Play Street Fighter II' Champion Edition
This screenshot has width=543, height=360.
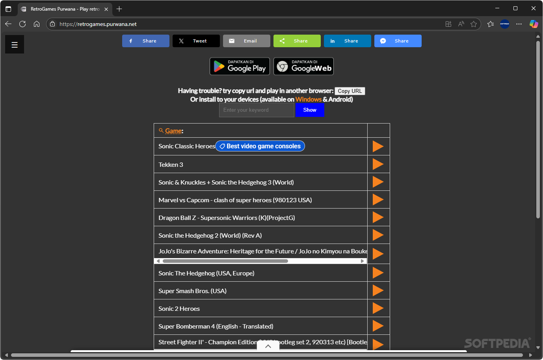point(378,344)
